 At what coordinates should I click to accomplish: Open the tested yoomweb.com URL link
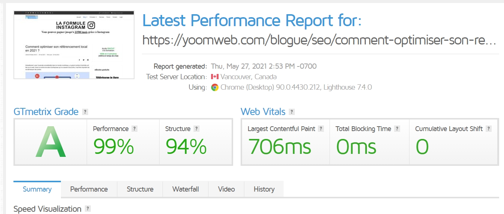click(319, 40)
